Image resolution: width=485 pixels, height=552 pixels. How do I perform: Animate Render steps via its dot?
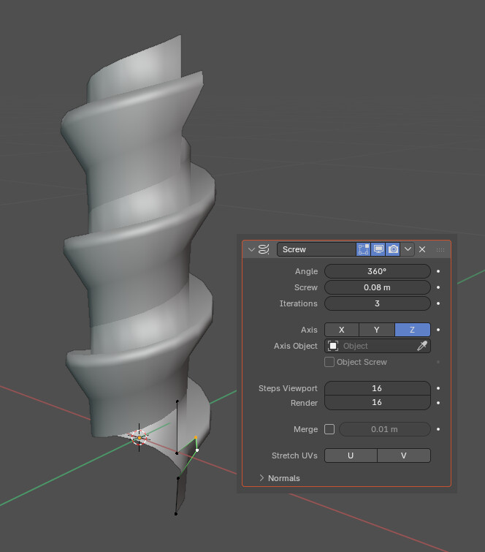click(438, 403)
